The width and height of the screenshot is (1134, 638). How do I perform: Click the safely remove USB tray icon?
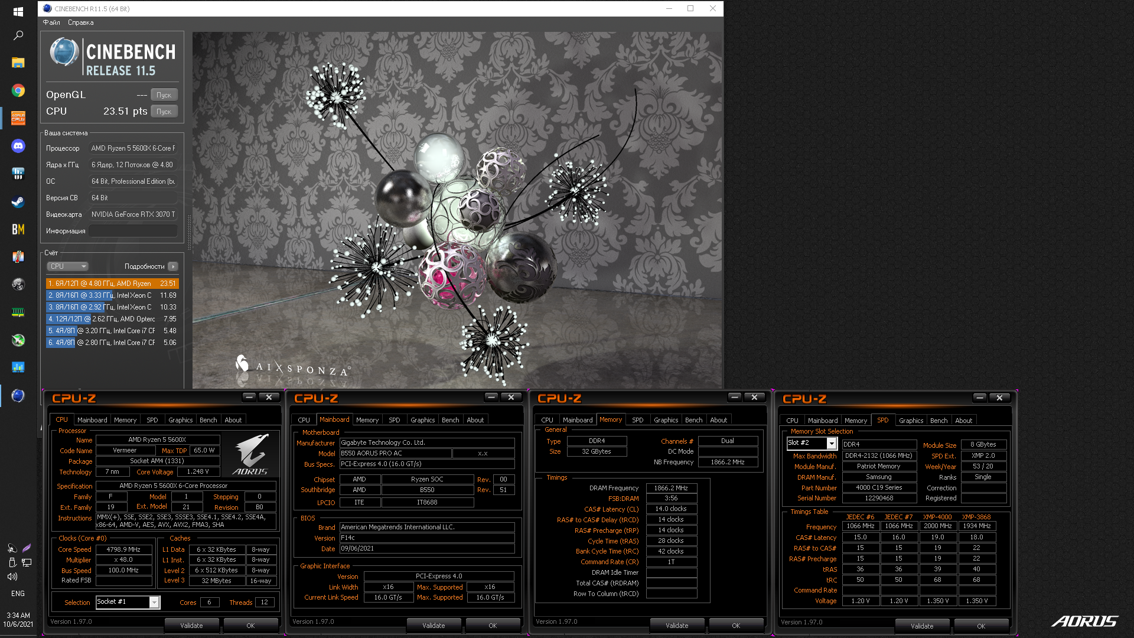pyautogui.click(x=12, y=562)
